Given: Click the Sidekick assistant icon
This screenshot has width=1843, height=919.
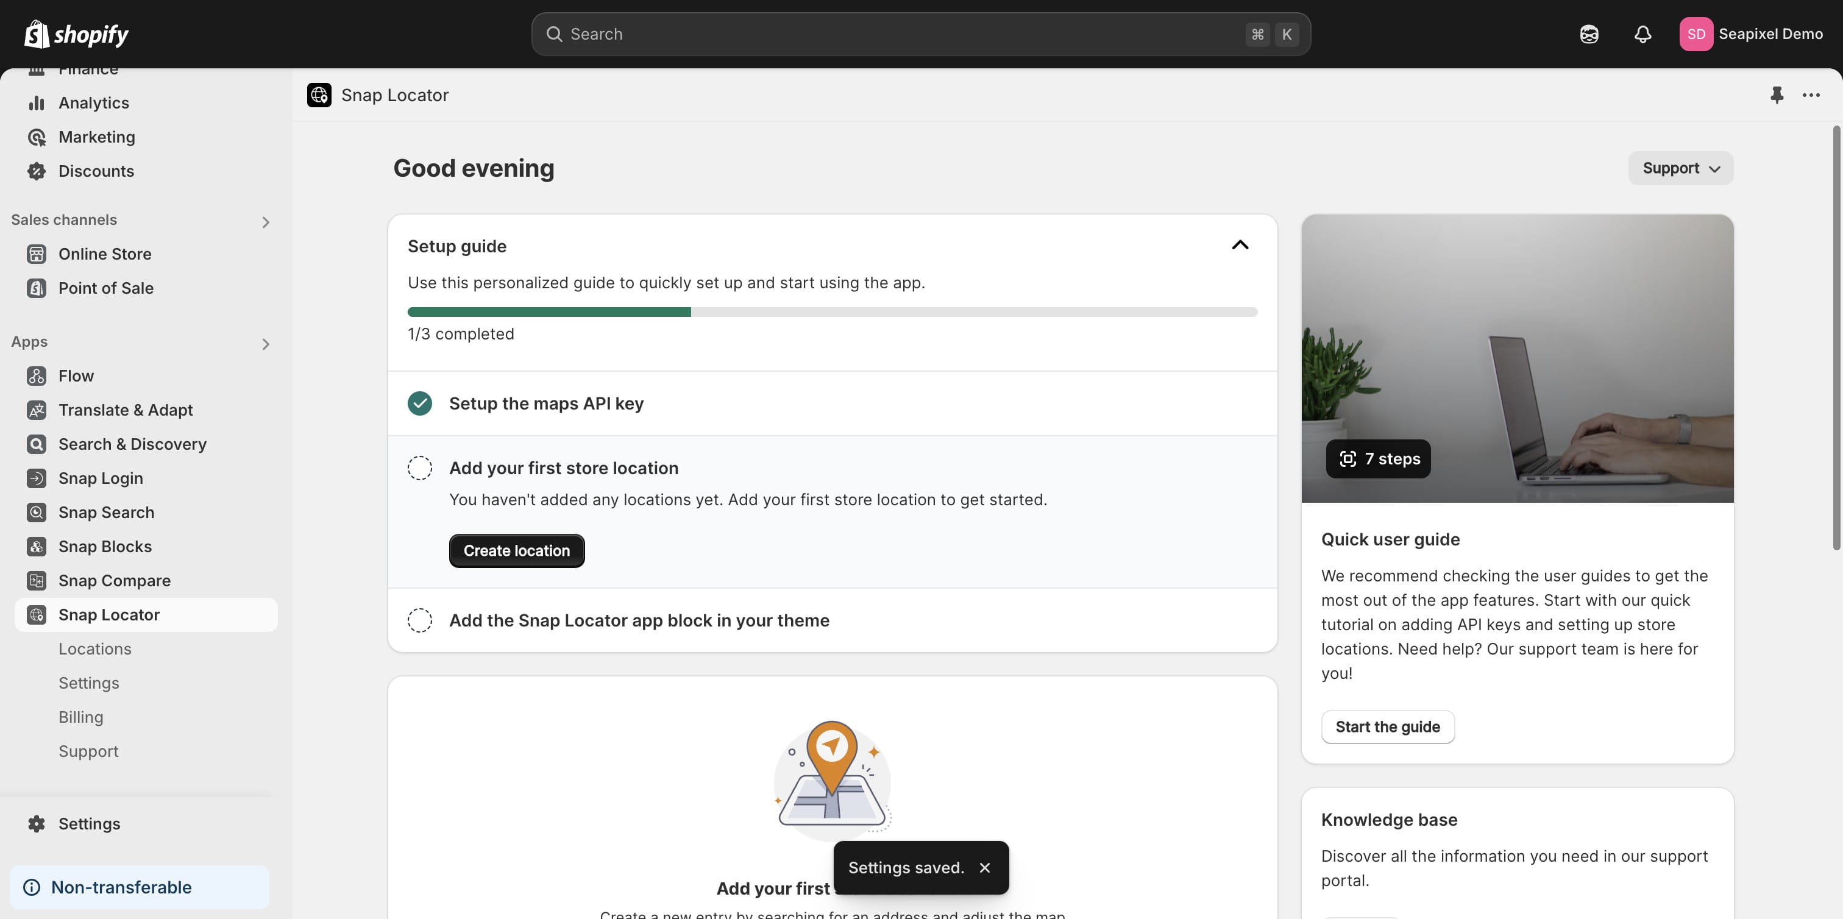Looking at the screenshot, I should pos(1589,34).
